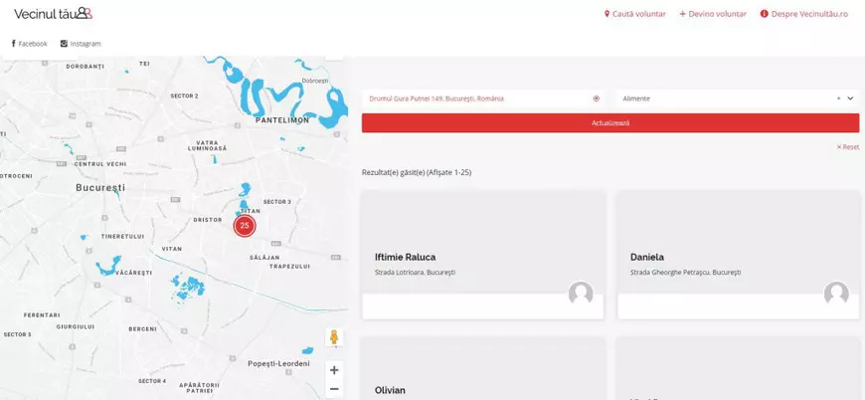Click the Popești-Leordeni map label

278,363
